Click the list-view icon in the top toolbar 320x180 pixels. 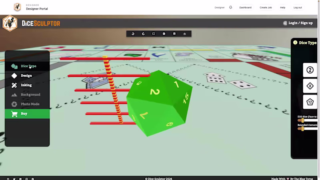(174, 34)
